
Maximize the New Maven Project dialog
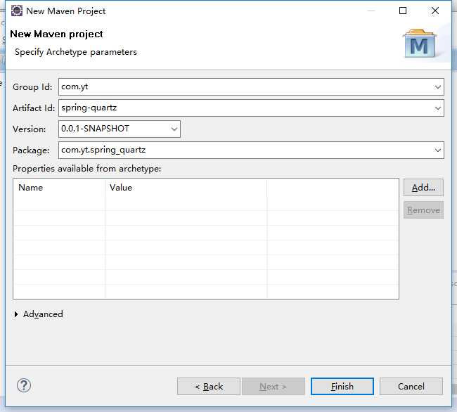403,11
